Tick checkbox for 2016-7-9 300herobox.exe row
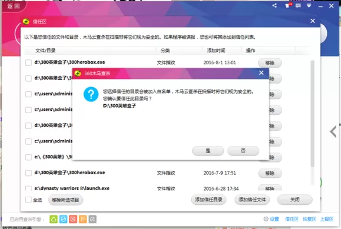 [28, 173]
